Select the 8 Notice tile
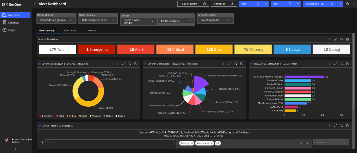Image resolution: width=357 pixels, height=153 pixels. (x=292, y=49)
